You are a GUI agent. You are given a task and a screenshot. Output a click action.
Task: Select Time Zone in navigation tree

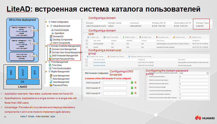point(57,65)
